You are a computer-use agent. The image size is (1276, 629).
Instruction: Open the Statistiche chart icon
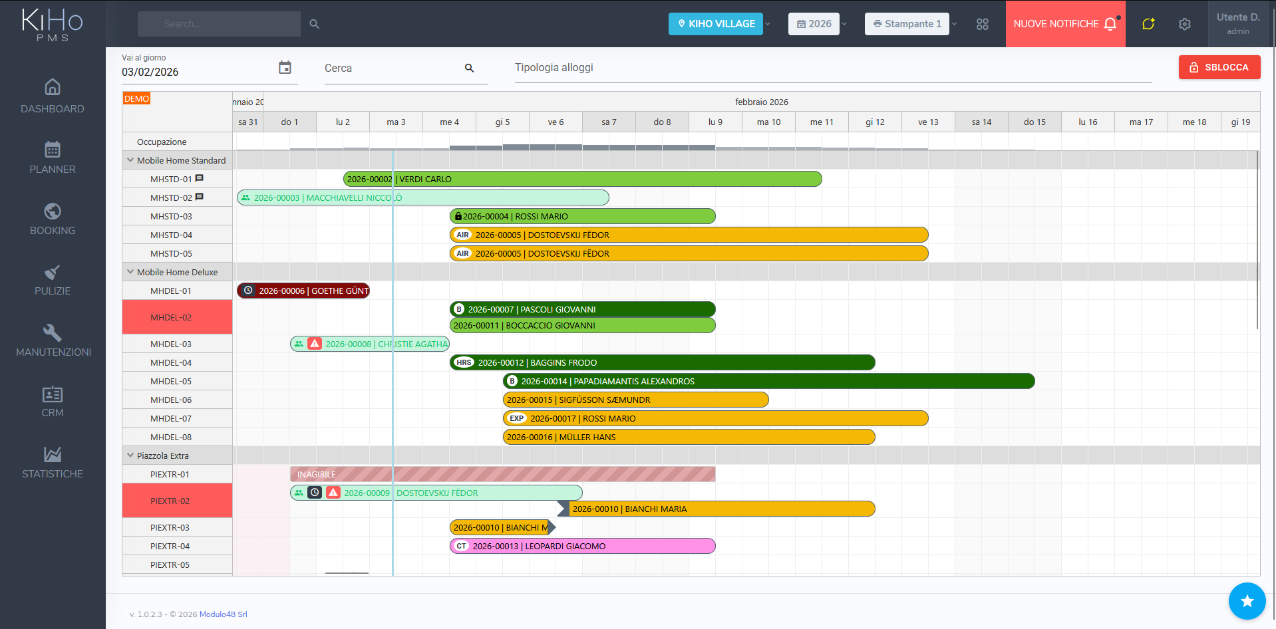(x=53, y=454)
